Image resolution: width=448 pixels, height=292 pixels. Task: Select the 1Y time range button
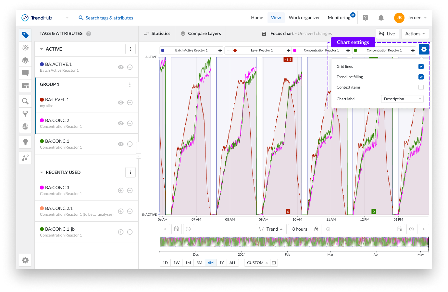coord(221,263)
